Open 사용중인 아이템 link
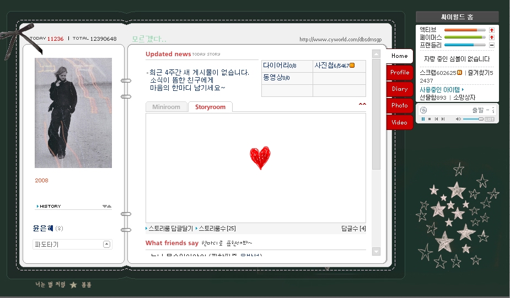 tap(442, 89)
